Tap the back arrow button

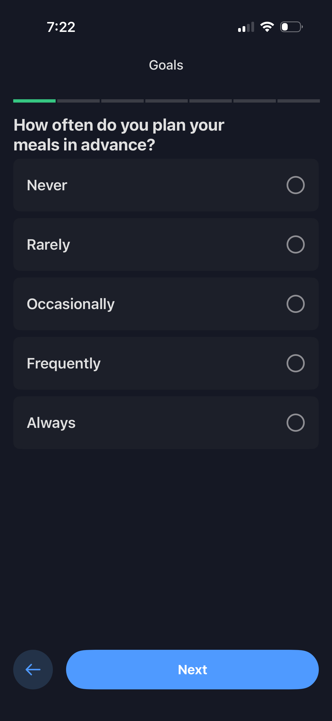33,669
